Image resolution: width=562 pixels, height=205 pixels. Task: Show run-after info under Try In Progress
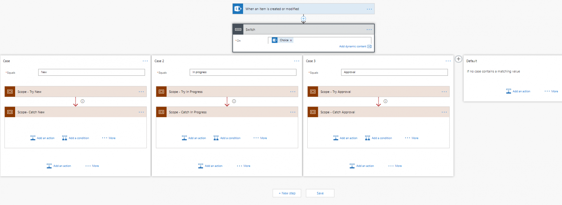pyautogui.click(x=234, y=101)
